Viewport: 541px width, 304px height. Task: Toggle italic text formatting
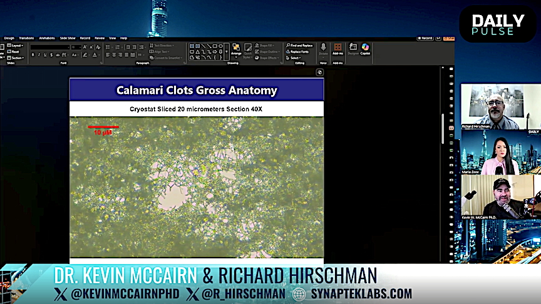pyautogui.click(x=39, y=55)
